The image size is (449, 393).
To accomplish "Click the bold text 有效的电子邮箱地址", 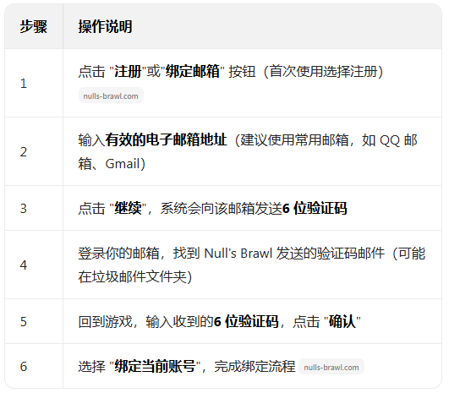I will 166,140.
